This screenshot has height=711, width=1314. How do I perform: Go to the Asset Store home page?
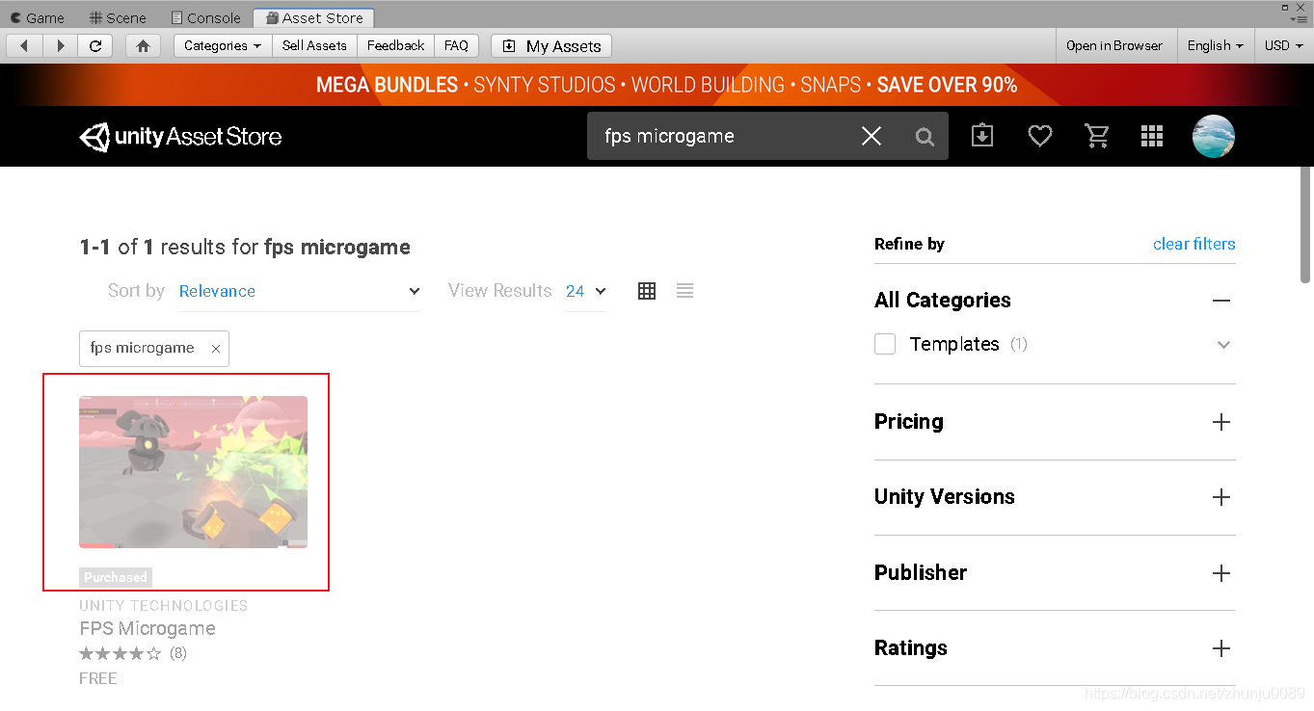click(x=144, y=45)
